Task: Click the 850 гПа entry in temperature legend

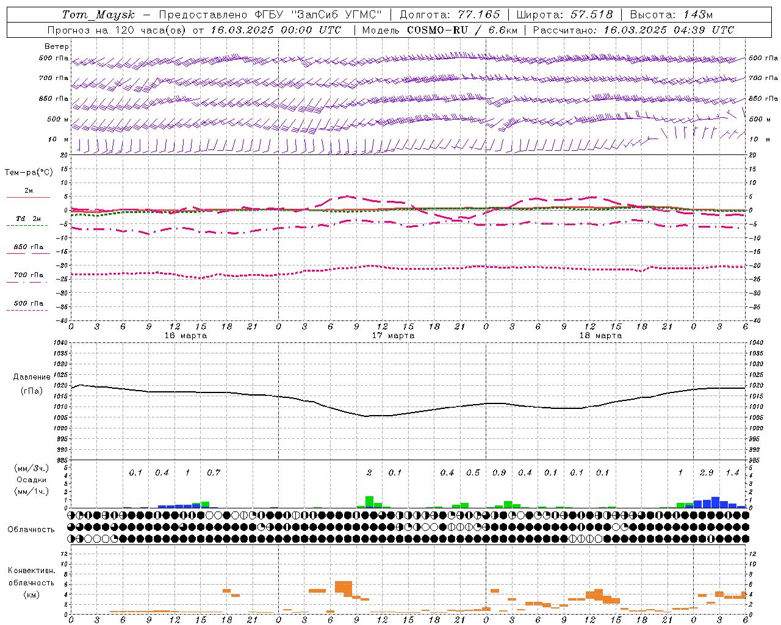Action: point(28,247)
